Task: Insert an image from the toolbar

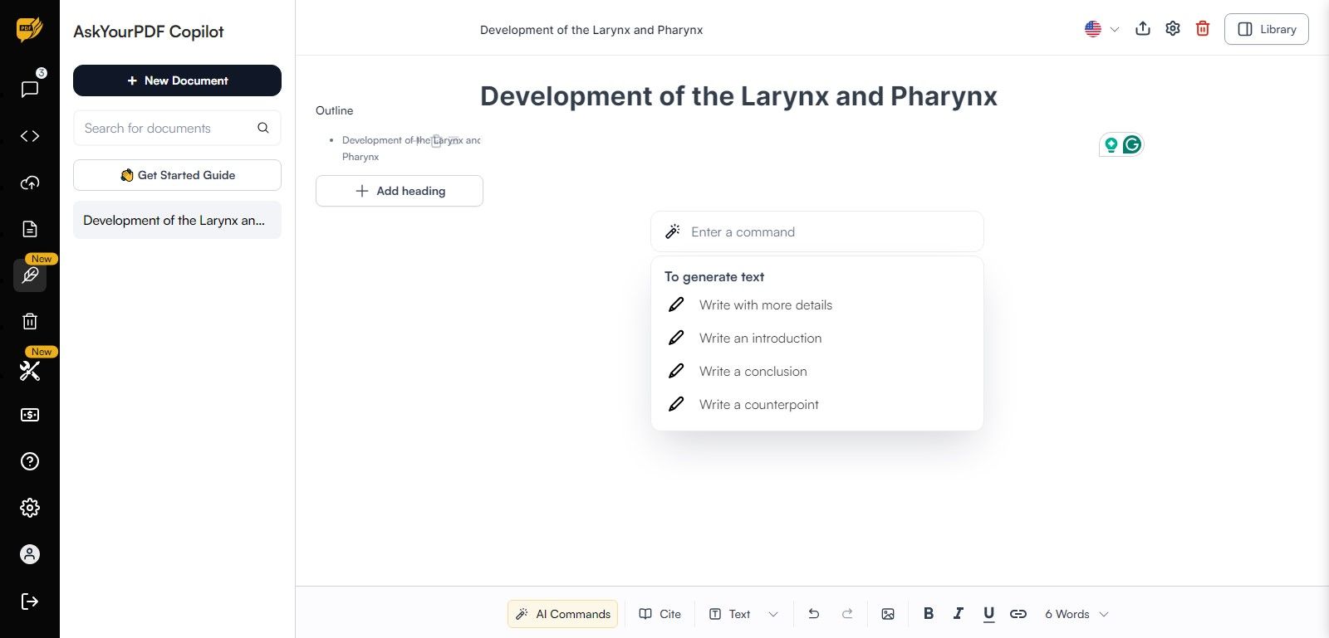Action: [x=888, y=614]
